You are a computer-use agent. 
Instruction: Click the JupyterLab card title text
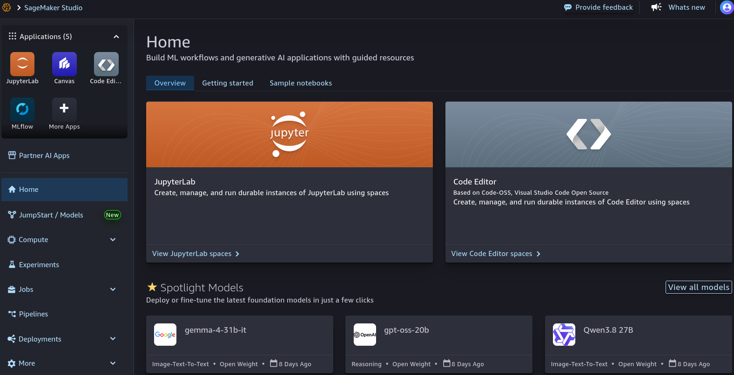click(175, 182)
